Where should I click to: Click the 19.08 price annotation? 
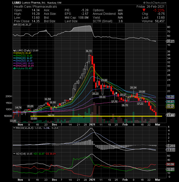coord(142,92)
